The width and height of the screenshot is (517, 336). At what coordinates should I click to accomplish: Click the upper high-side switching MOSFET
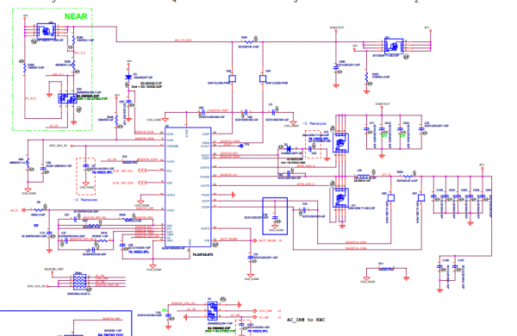click(x=340, y=143)
